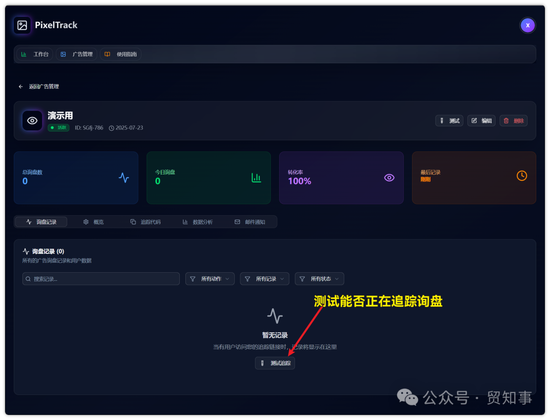
Task: Click the 暂无记录 empty state text
Action: tap(275, 335)
